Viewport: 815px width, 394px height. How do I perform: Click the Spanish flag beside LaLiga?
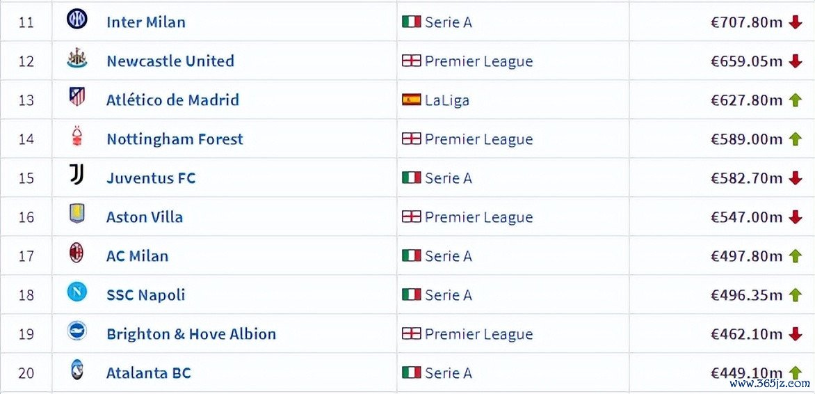point(412,100)
